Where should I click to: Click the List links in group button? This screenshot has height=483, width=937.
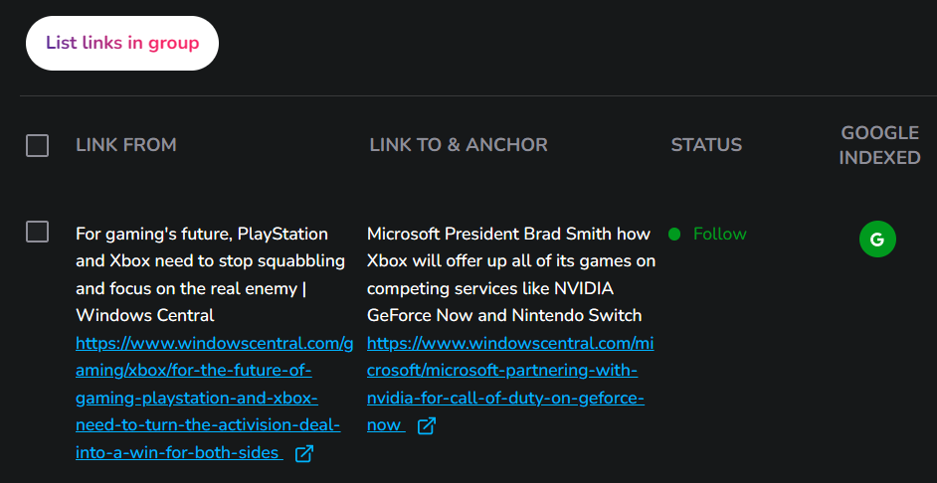pyautogui.click(x=122, y=43)
